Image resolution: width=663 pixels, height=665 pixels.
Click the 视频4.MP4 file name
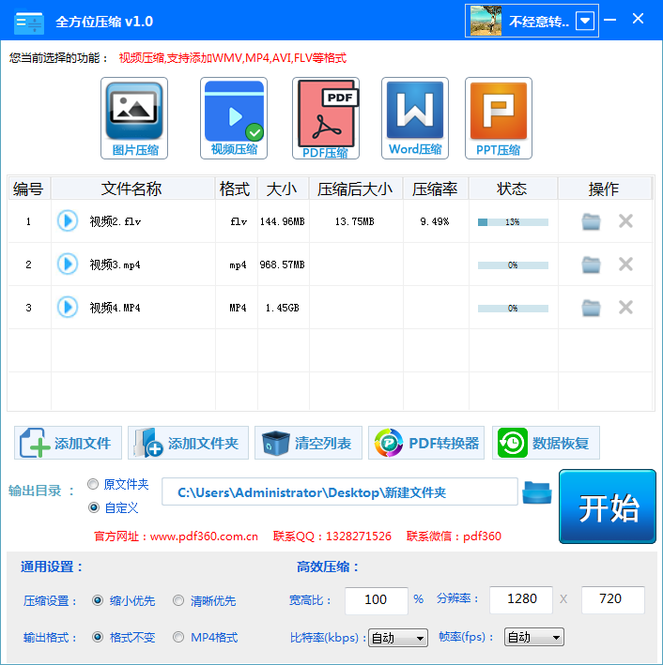(116, 308)
